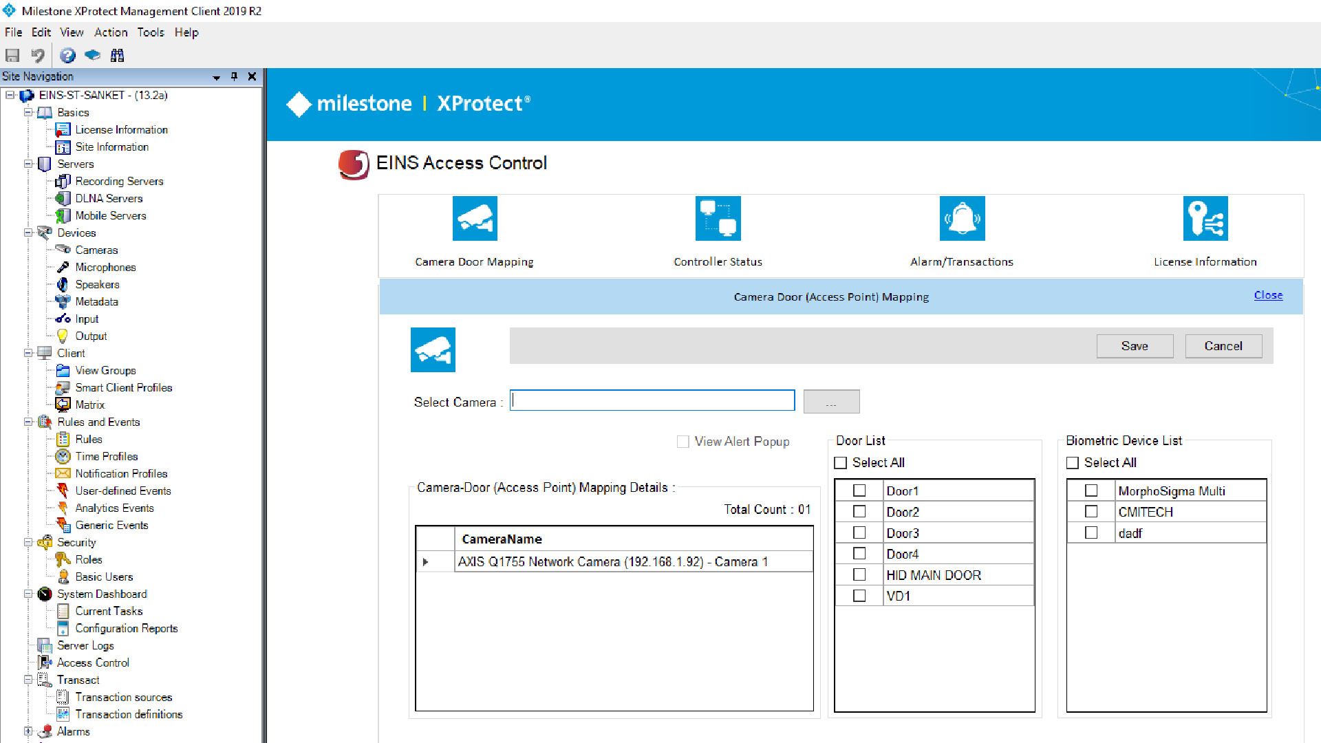Expand the Alarms tree node

[28, 731]
